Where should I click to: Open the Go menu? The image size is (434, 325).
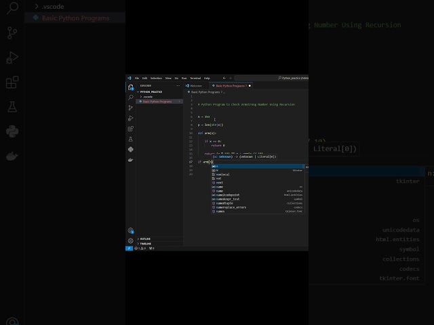tap(176, 79)
